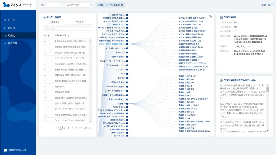Click ellipsis to skip pages in pagination
This screenshot has width=276, height=155.
click(x=81, y=128)
